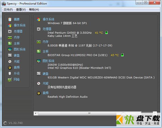Select 图形系统 label in the sidebar

pyautogui.click(x=20, y=49)
